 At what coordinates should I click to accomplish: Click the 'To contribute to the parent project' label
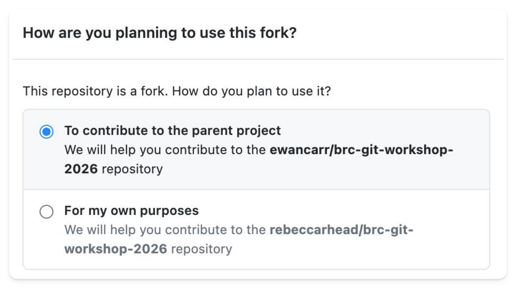[172, 131]
